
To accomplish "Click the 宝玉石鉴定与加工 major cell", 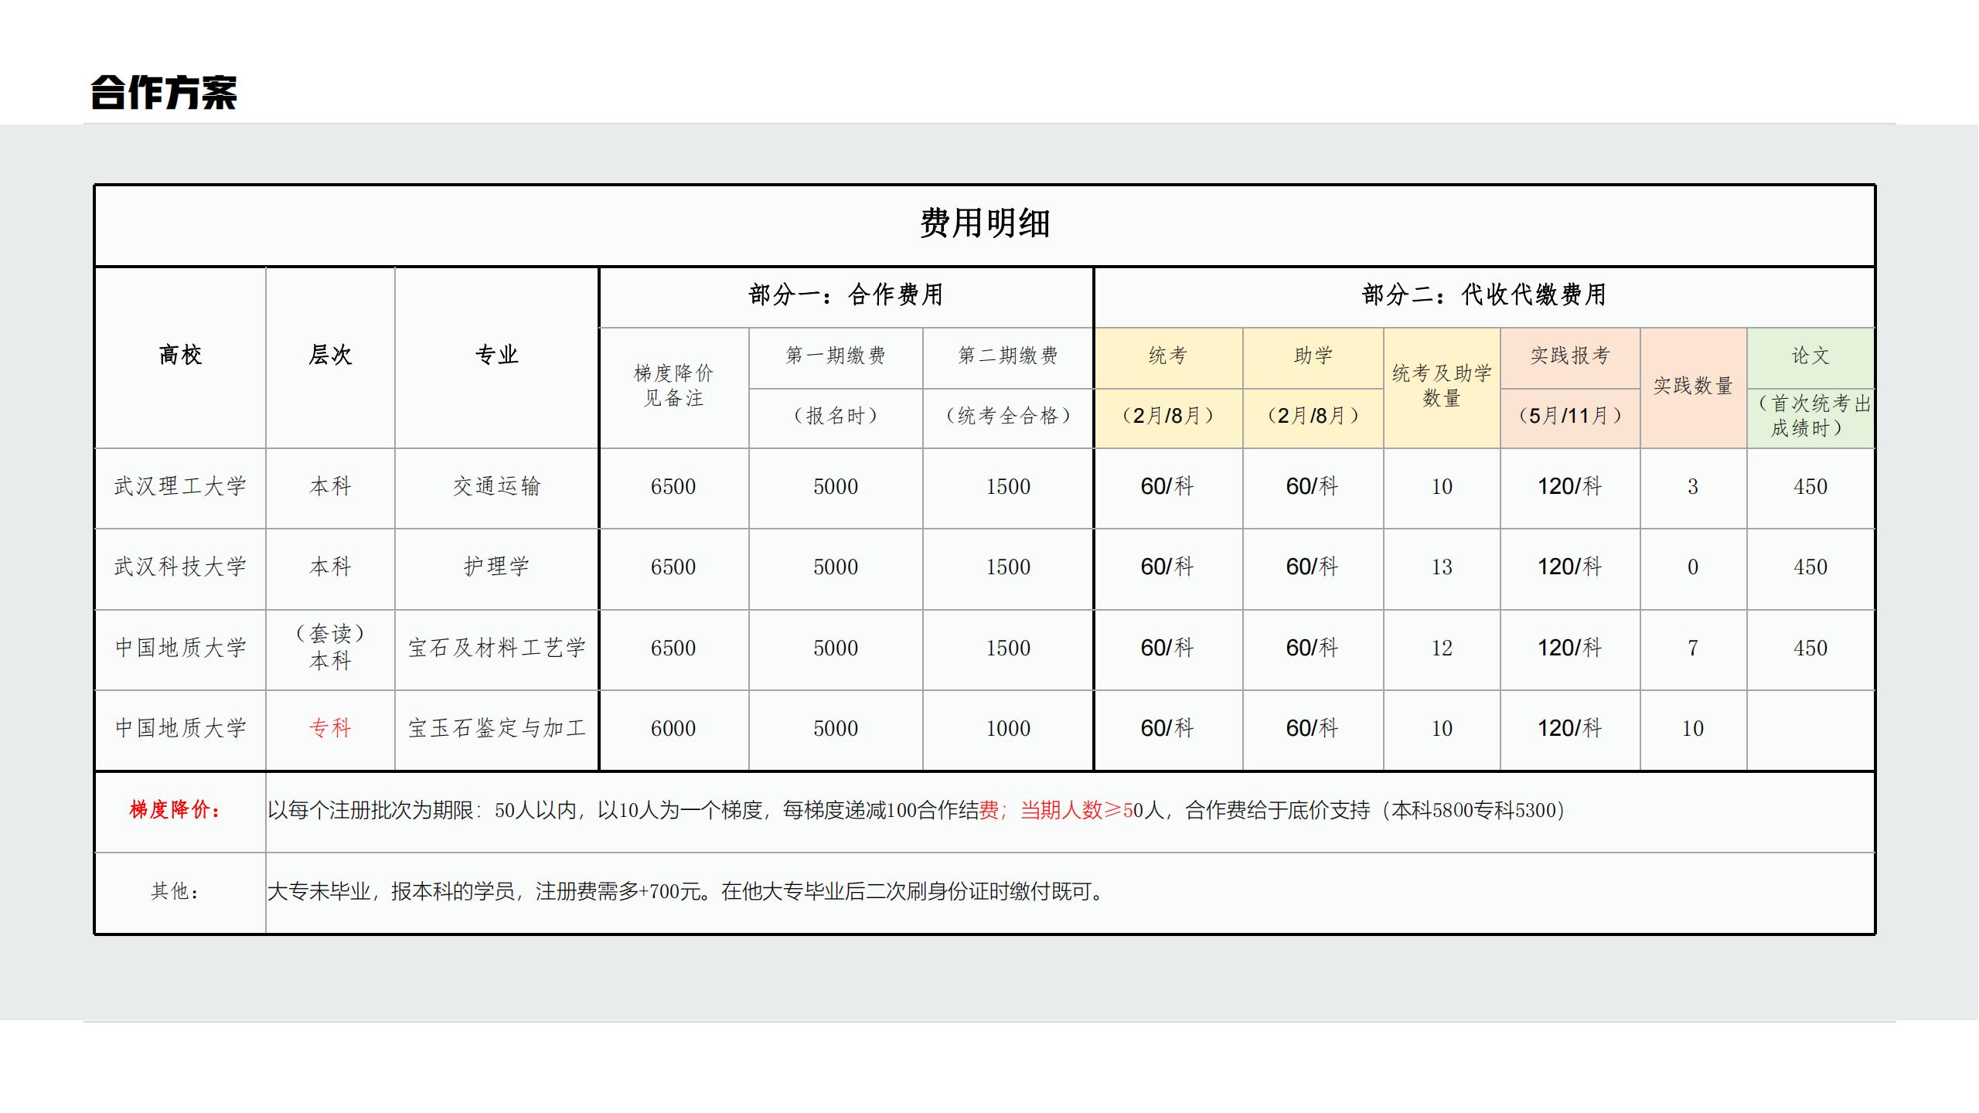I will click(x=496, y=728).
